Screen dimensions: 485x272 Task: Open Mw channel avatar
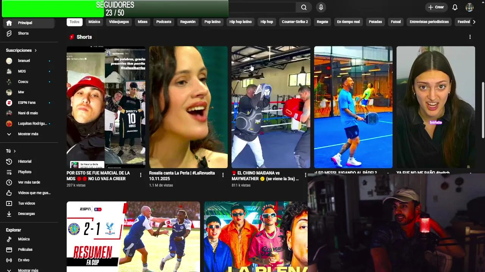pos(9,92)
